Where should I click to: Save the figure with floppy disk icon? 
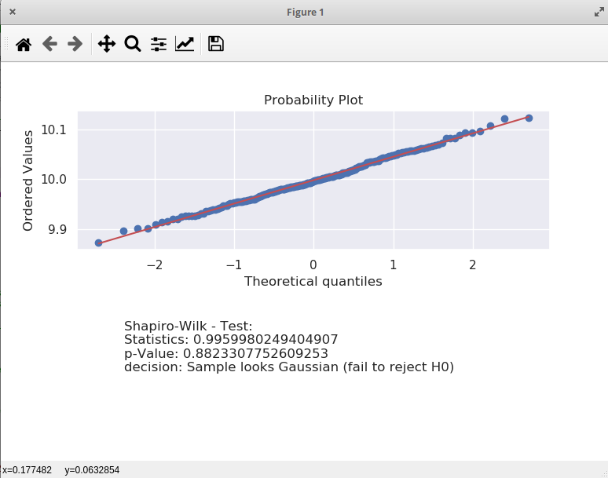tap(215, 44)
